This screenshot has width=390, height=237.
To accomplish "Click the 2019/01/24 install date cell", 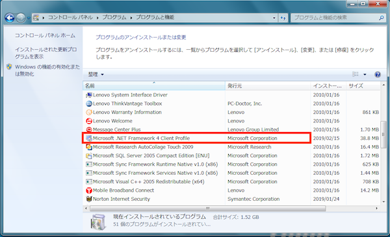I will pyautogui.click(x=326, y=199).
